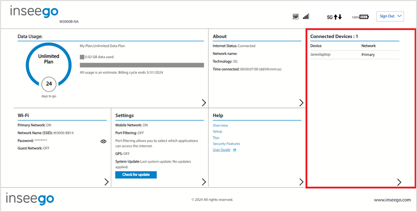Open the Setup help link
The image size is (417, 212).
tap(217, 131)
